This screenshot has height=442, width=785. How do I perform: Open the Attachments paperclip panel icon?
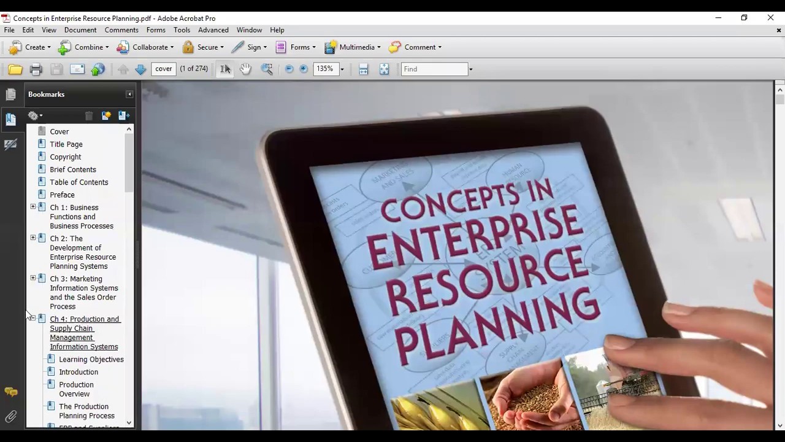[10, 417]
